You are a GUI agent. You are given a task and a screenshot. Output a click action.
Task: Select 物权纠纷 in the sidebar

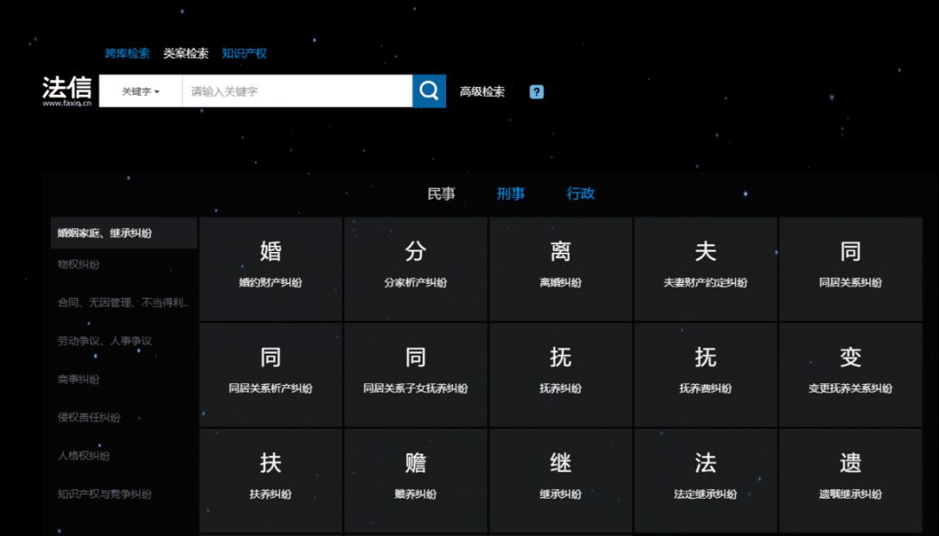pos(79,264)
